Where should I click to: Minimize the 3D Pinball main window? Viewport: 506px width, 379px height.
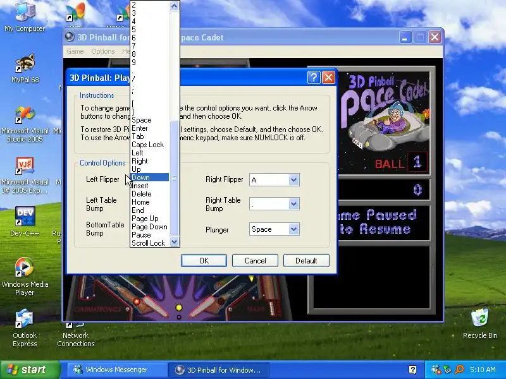pyautogui.click(x=405, y=37)
